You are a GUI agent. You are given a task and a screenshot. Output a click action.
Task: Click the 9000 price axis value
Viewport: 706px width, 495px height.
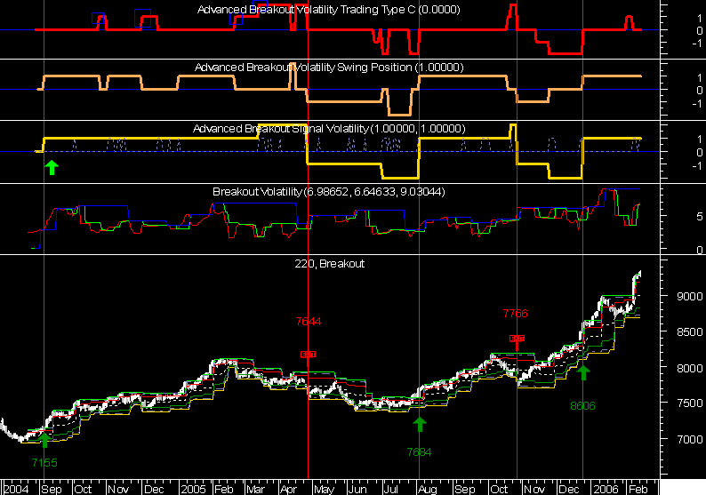click(x=689, y=297)
